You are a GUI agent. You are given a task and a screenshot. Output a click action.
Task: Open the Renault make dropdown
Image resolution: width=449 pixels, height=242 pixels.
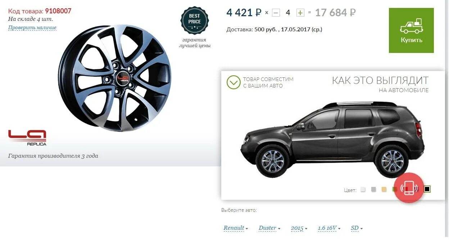(236, 228)
